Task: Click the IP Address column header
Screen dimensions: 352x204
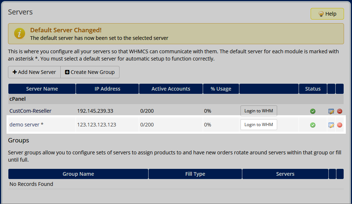Action: pyautogui.click(x=107, y=89)
